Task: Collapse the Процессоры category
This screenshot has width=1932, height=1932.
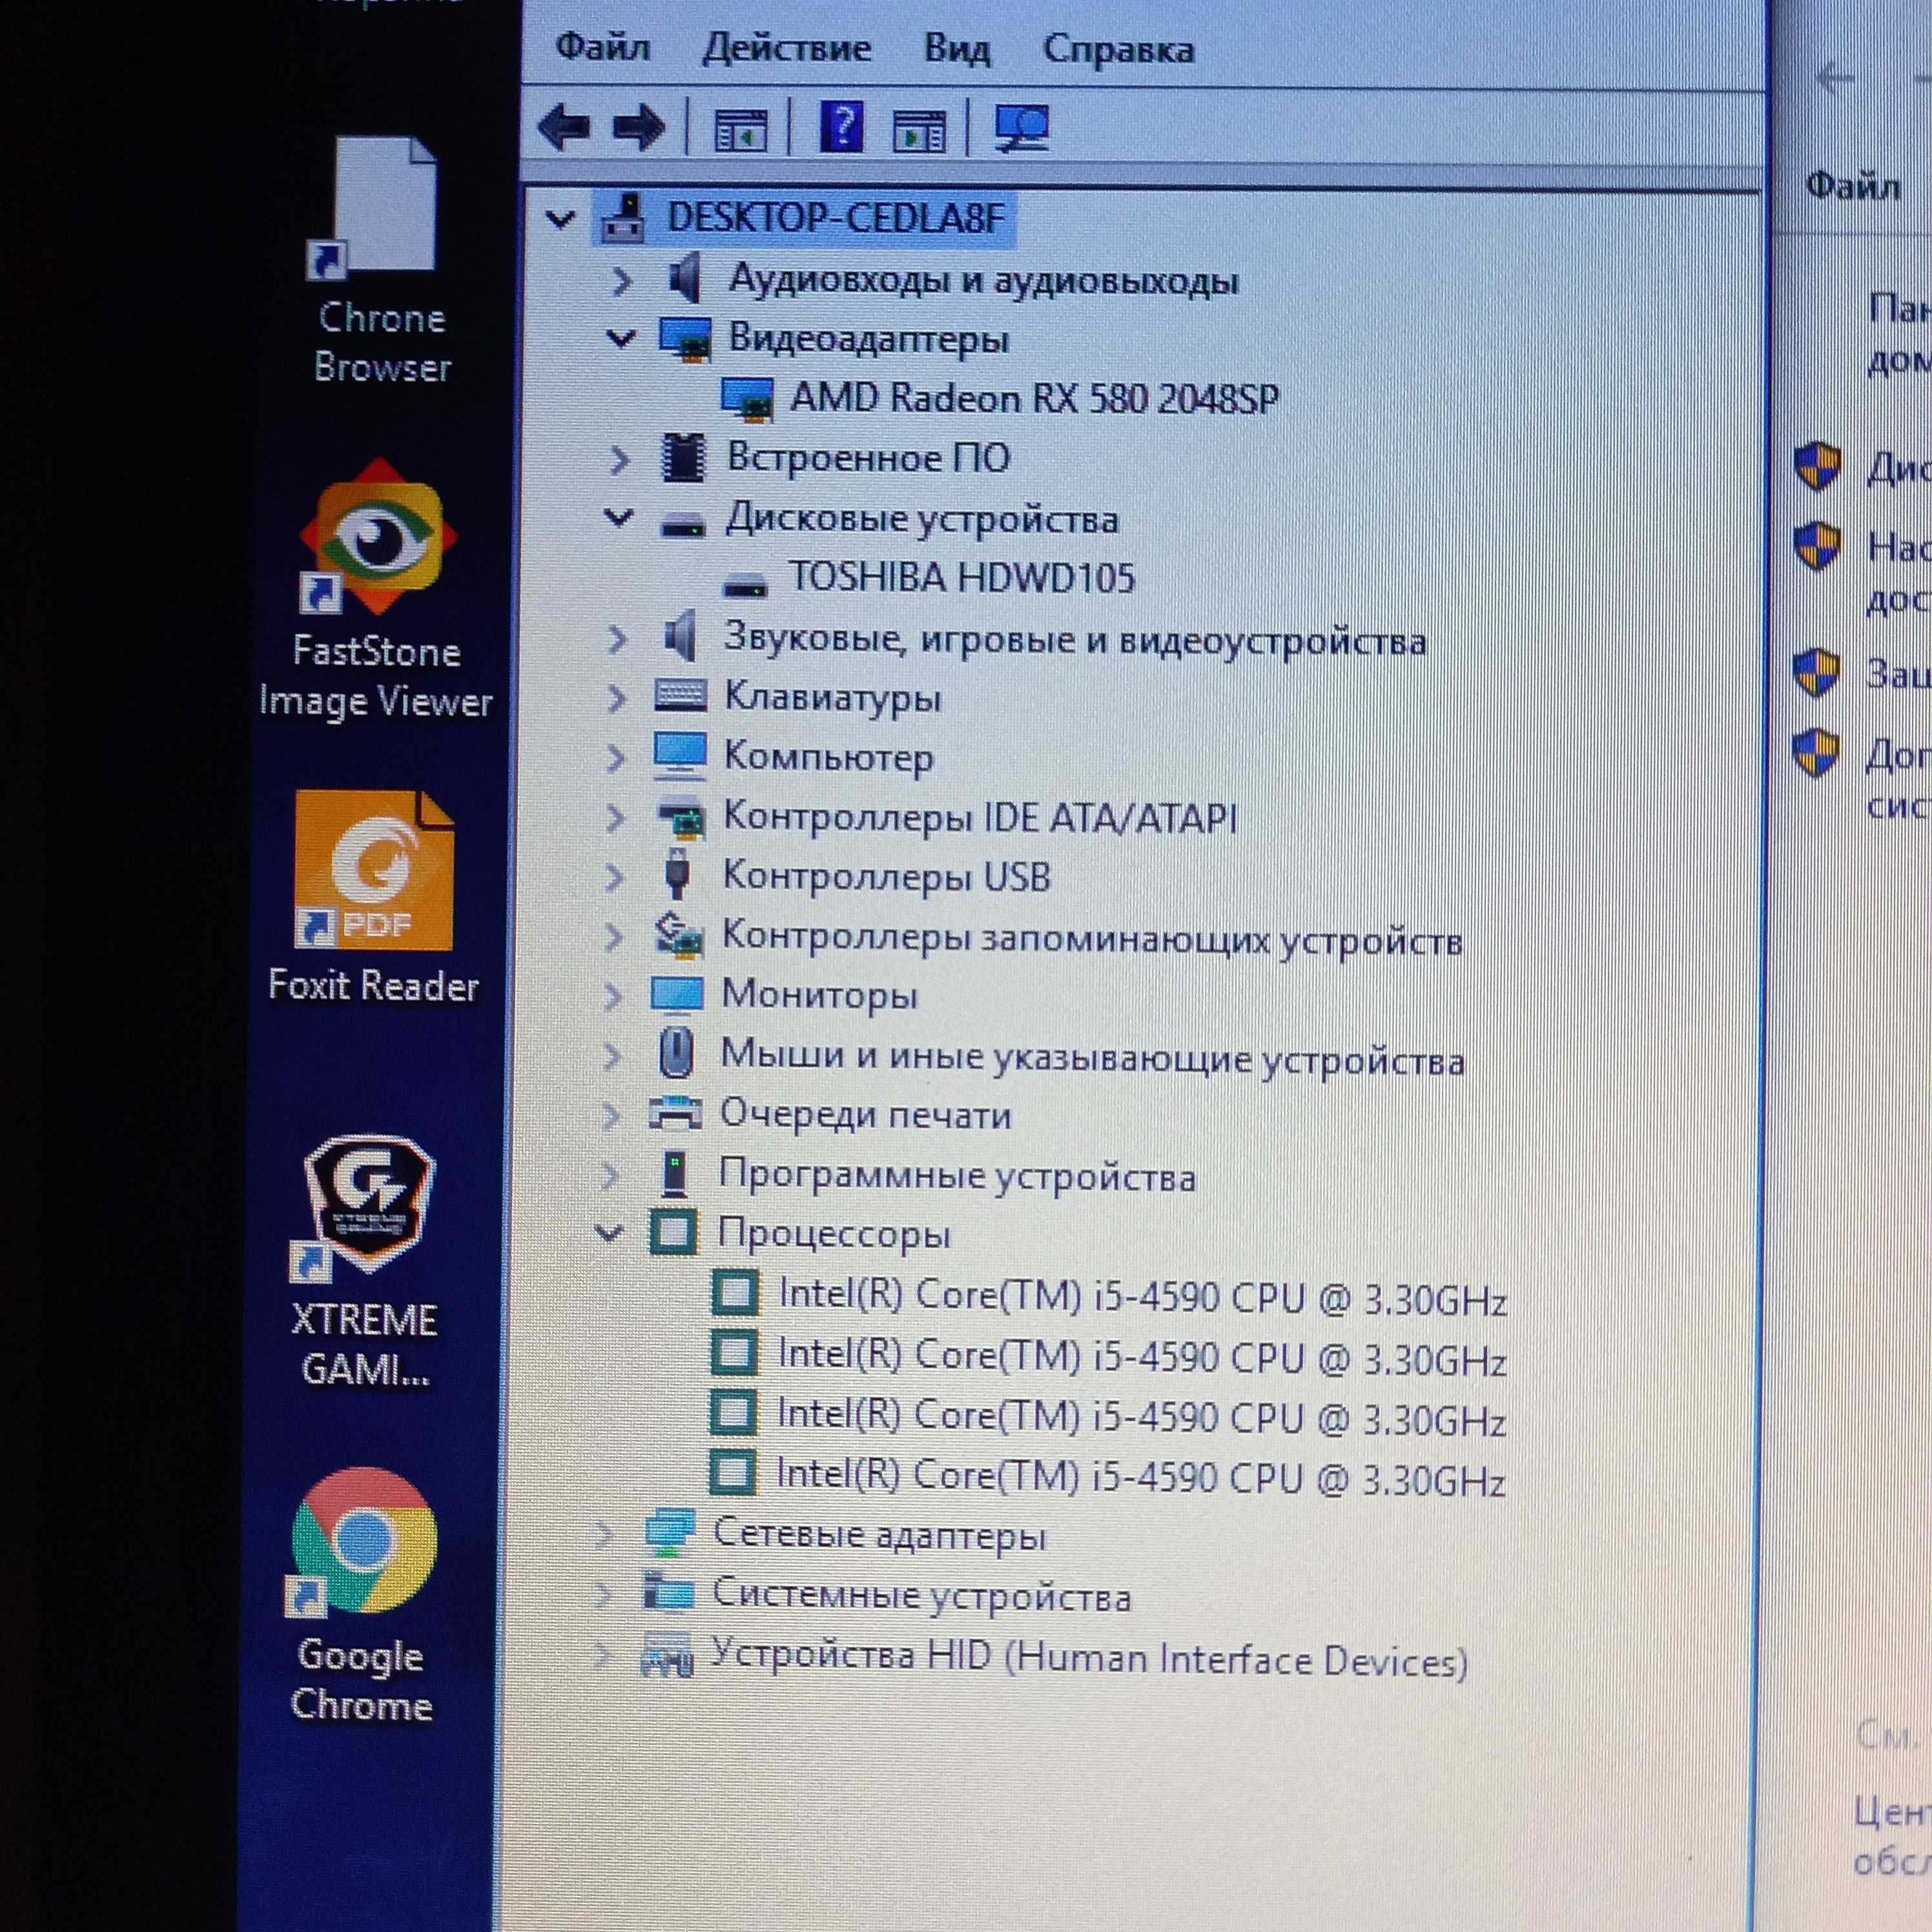Action: pyautogui.click(x=609, y=1233)
